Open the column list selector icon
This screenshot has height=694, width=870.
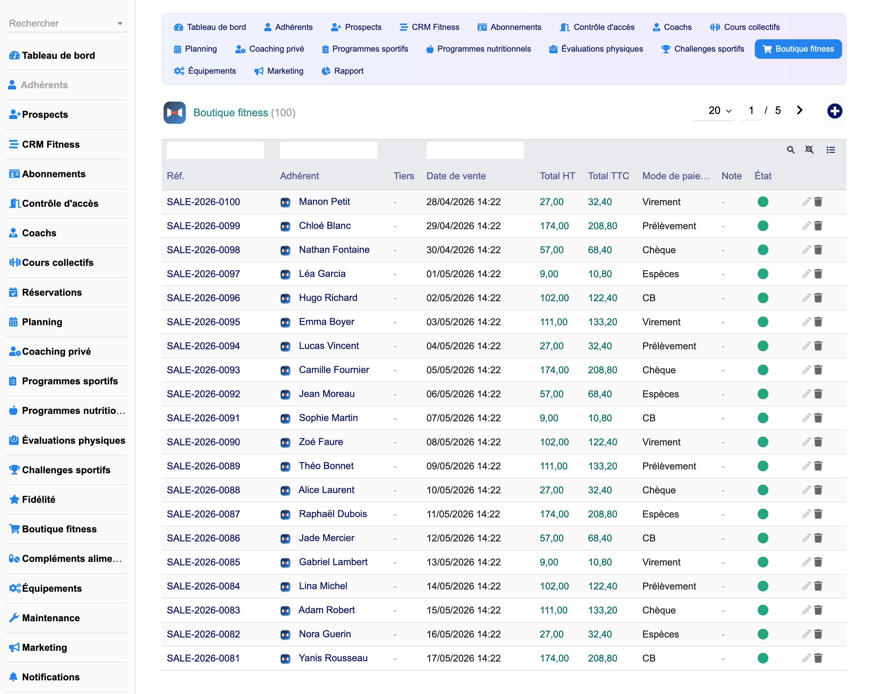(x=830, y=150)
